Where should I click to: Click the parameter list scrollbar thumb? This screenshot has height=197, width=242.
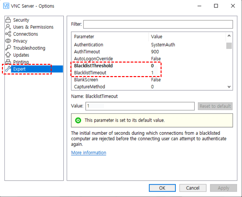point(229,46)
